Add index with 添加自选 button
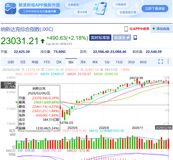Screen dimensions: 173x160 [161, 29]
